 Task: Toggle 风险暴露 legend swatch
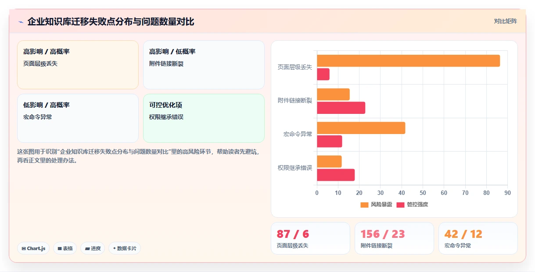coord(364,205)
